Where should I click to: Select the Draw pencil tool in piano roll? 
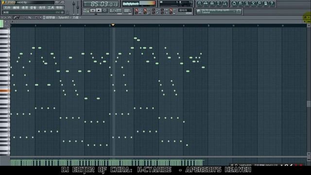click(15, 17)
